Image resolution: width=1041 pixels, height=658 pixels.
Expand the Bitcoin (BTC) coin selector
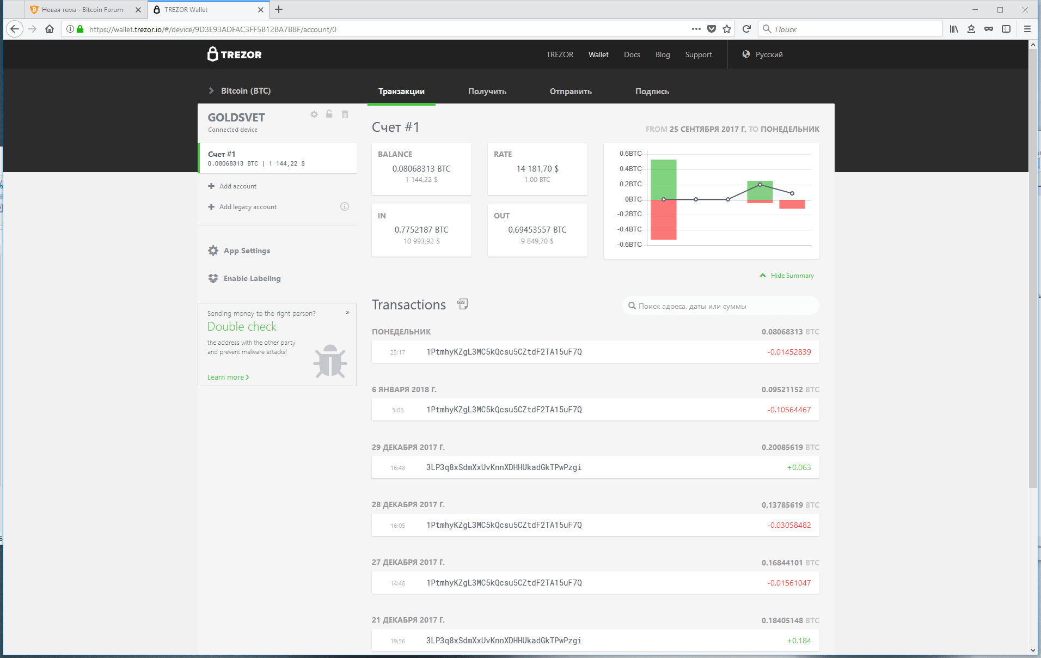[x=240, y=90]
